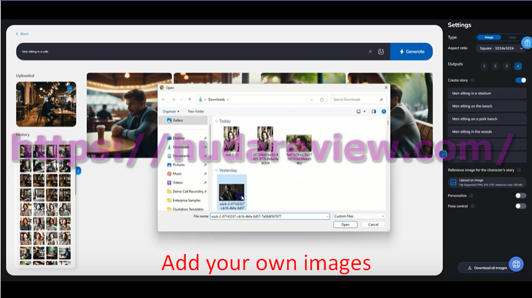Click the image-upload icon in the prompt bar
The height and width of the screenshot is (298, 532).
(x=381, y=52)
